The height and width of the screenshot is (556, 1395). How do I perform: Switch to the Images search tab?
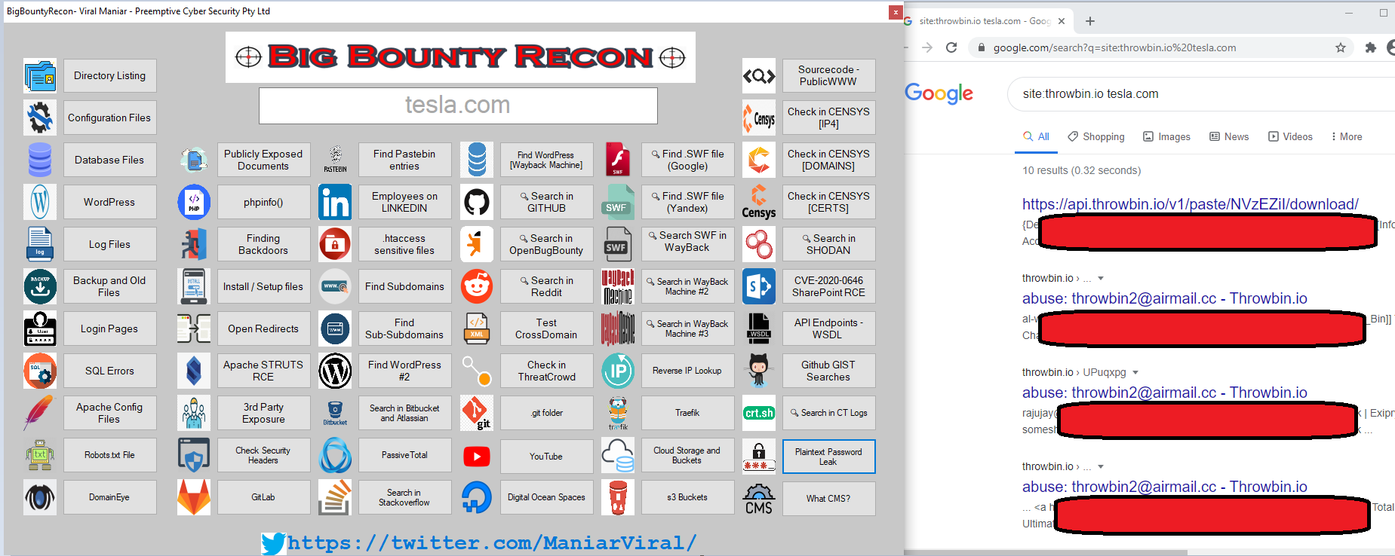point(1166,136)
